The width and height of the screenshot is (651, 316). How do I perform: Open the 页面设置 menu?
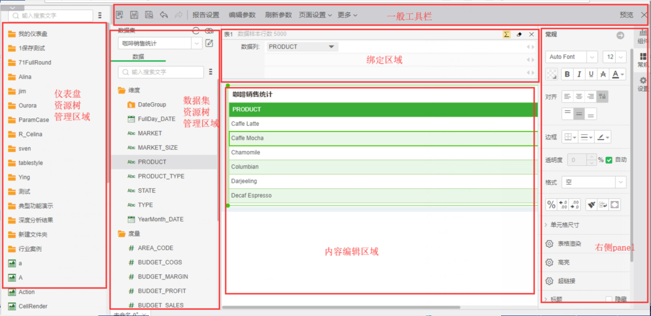[x=315, y=15]
